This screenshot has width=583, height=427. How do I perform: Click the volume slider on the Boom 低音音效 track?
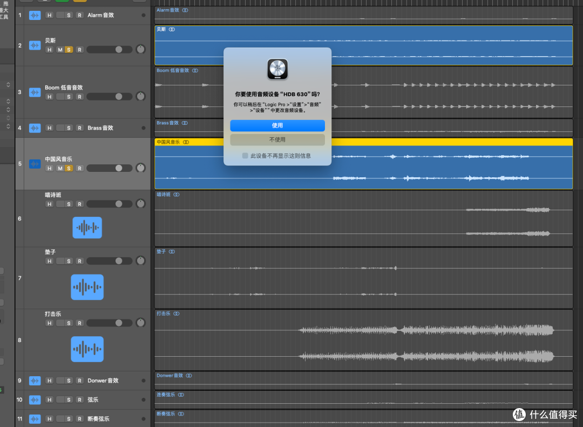(x=109, y=97)
